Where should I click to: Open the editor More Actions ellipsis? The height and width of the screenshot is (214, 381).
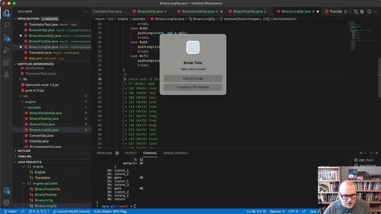pyautogui.click(x=376, y=11)
